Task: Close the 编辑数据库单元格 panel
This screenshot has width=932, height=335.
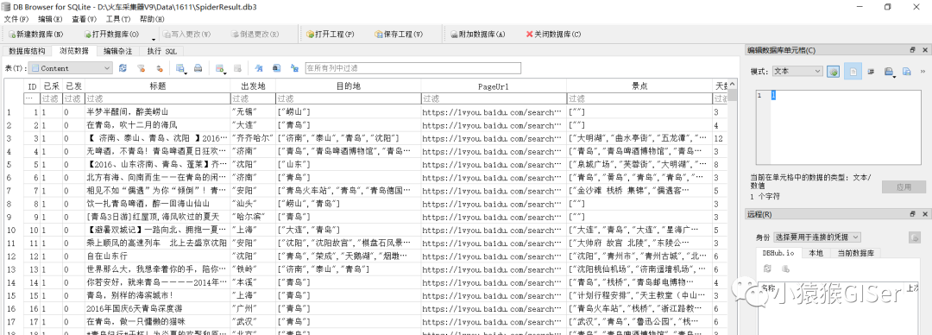Action: click(924, 51)
